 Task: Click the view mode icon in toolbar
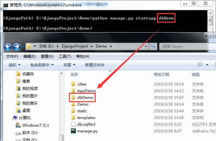point(200,65)
